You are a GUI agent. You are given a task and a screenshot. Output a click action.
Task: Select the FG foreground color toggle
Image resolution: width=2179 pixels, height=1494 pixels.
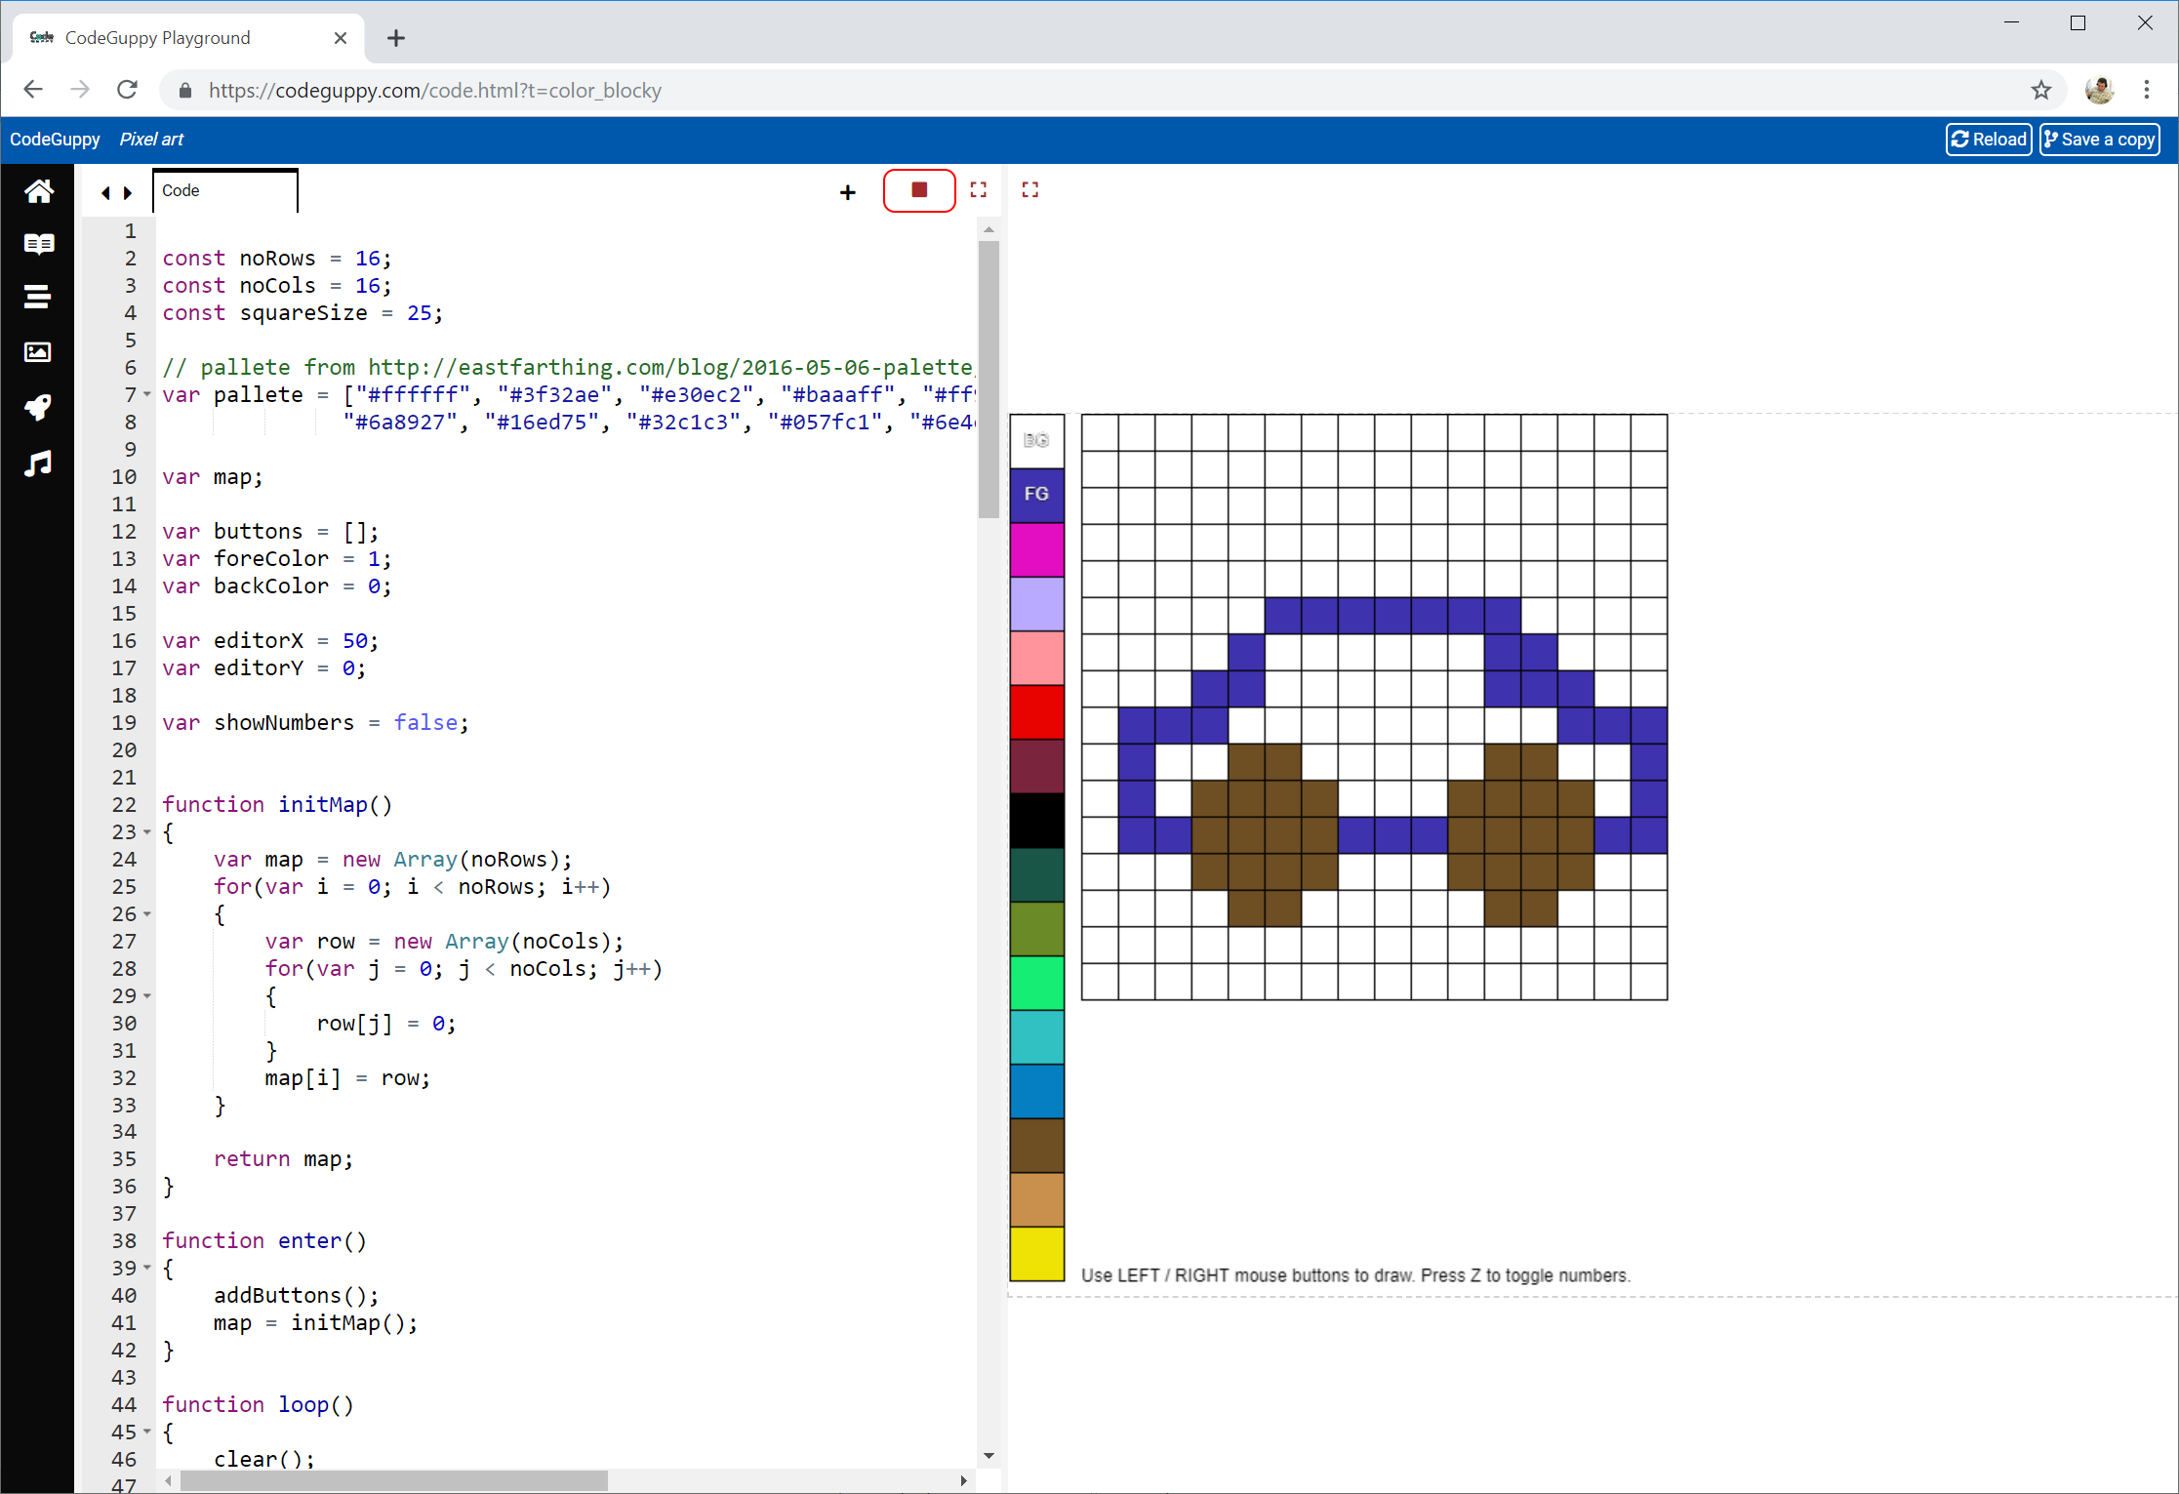[x=1036, y=494]
